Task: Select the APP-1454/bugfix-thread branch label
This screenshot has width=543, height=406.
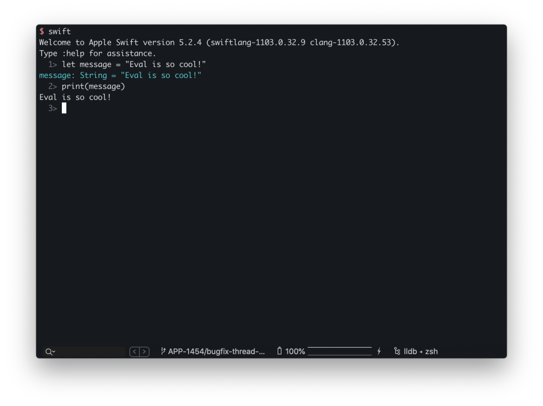Action: (216, 352)
